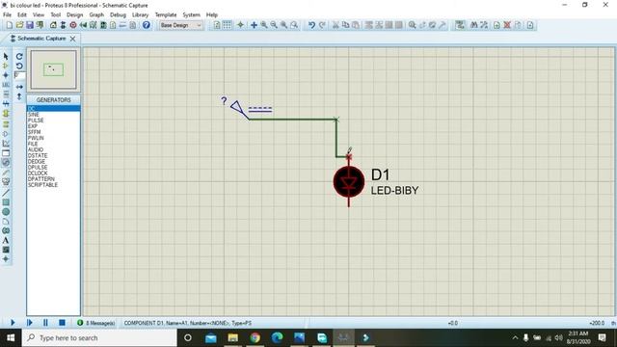Select the SCRIPTABLE generator
The width and height of the screenshot is (617, 347).
click(42, 184)
